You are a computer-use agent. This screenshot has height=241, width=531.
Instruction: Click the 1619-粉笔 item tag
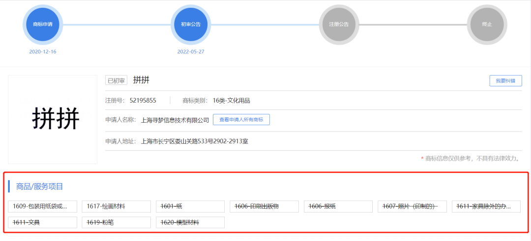pos(116,222)
